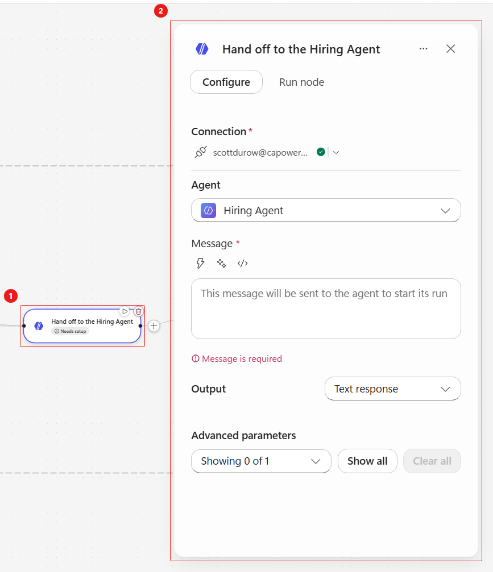Open the more options ellipsis menu
Viewport: 493px width, 572px height.
coord(423,48)
